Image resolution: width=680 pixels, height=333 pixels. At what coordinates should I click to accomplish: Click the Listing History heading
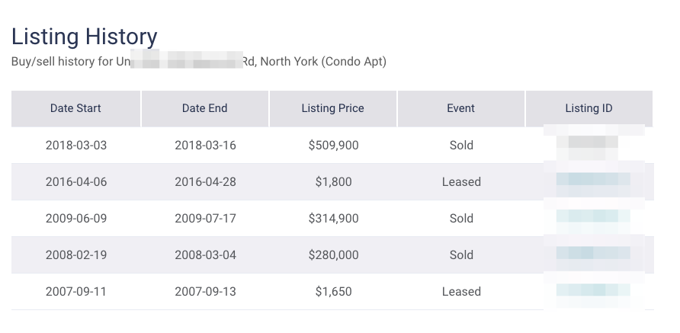pyautogui.click(x=84, y=37)
